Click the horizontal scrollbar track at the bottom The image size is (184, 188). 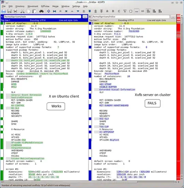pyautogui.click(x=89, y=182)
